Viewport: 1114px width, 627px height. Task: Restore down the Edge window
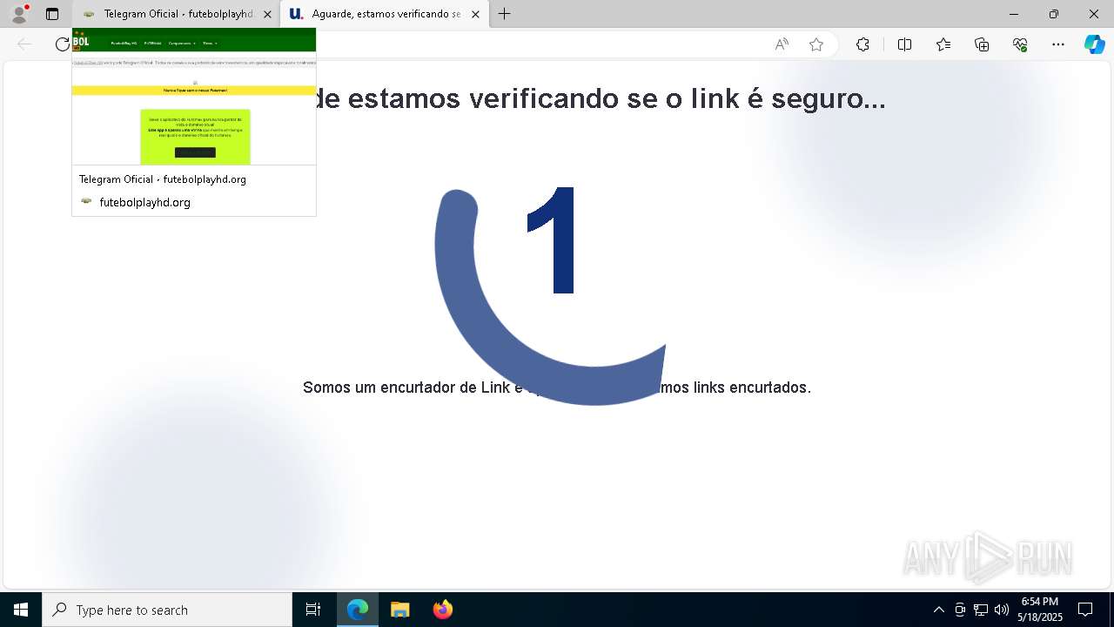(x=1054, y=14)
